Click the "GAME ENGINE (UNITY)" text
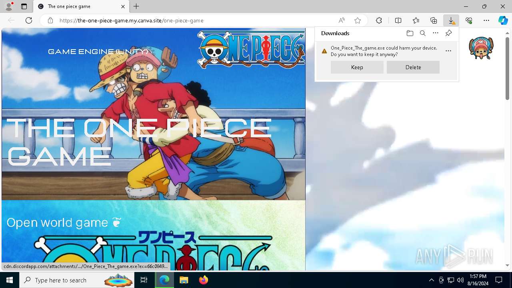Screen dimensions: 512x288 pyautogui.click(x=98, y=52)
